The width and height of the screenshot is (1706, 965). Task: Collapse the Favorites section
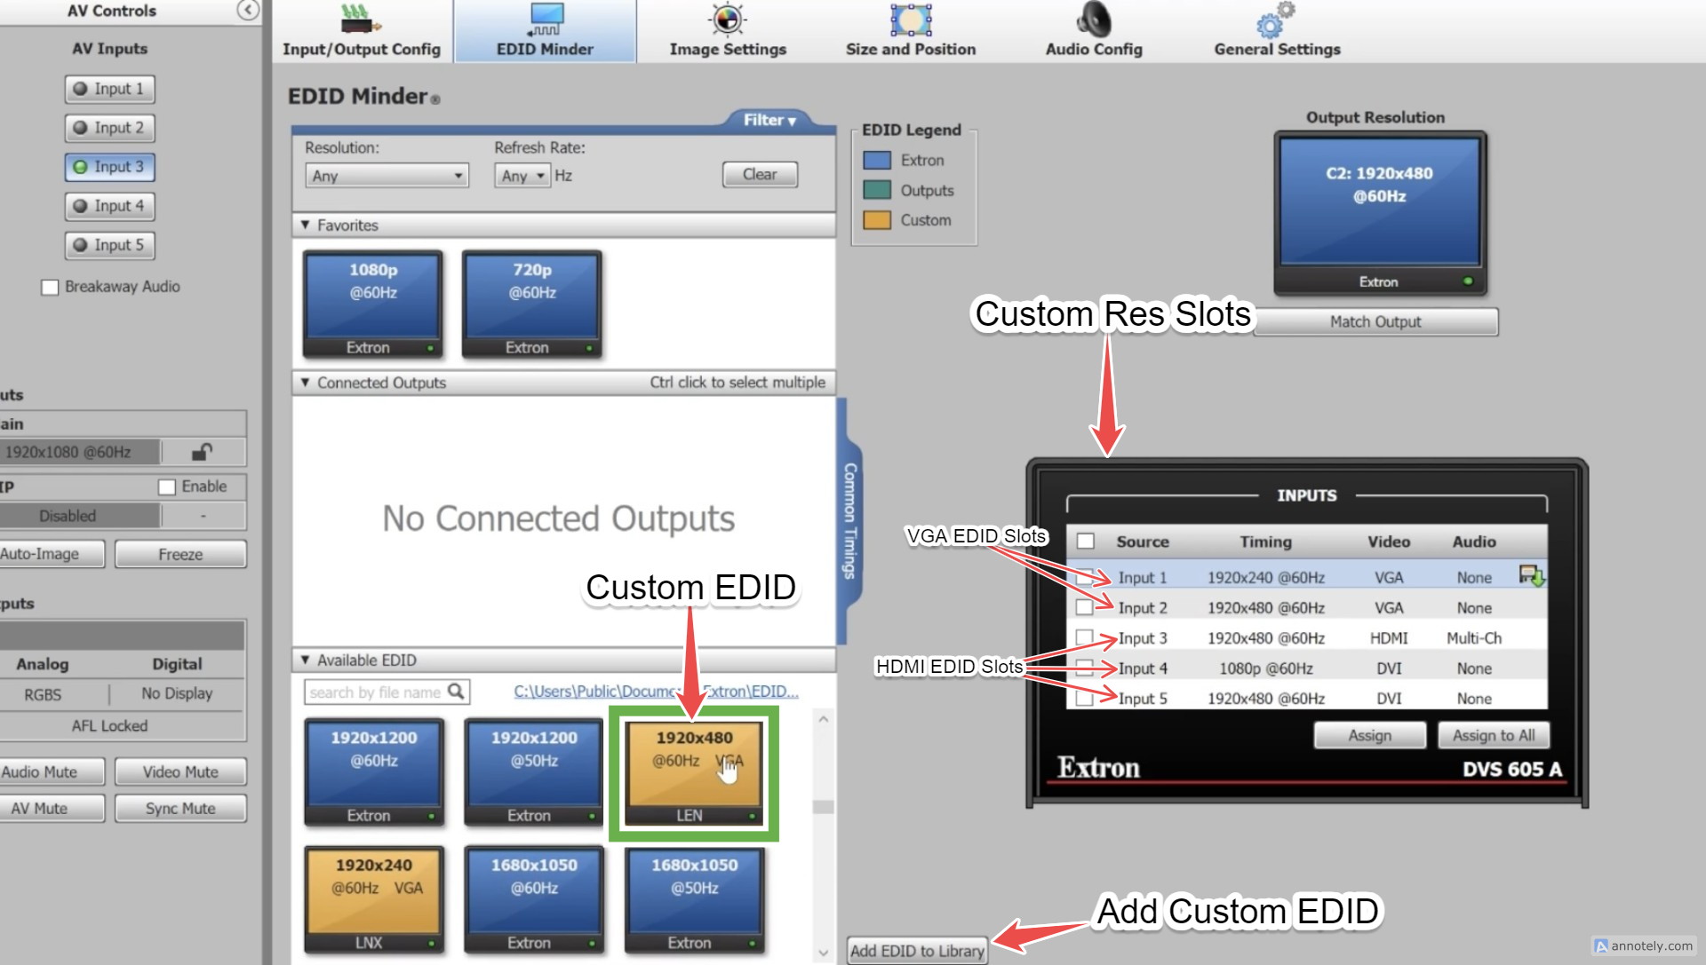pos(306,225)
